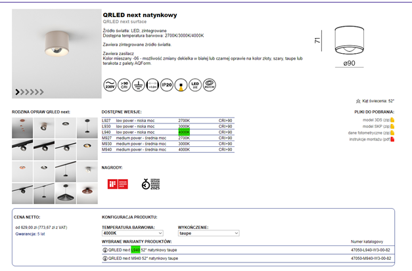The image size is (412, 271).
Task: Click the German Design Award 2025 logo
Action: [155, 184]
